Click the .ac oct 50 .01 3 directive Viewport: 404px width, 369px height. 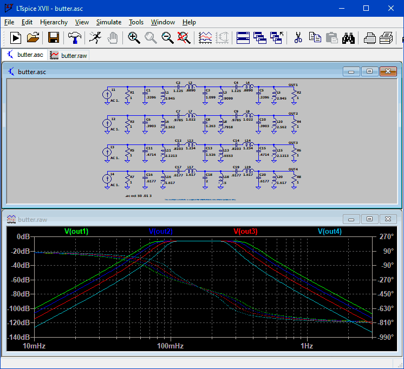coord(138,196)
